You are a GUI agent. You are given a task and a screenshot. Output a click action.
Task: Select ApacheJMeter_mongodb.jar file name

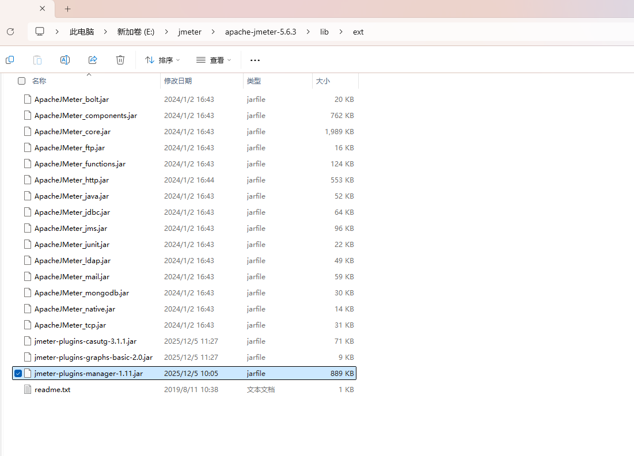(82, 292)
